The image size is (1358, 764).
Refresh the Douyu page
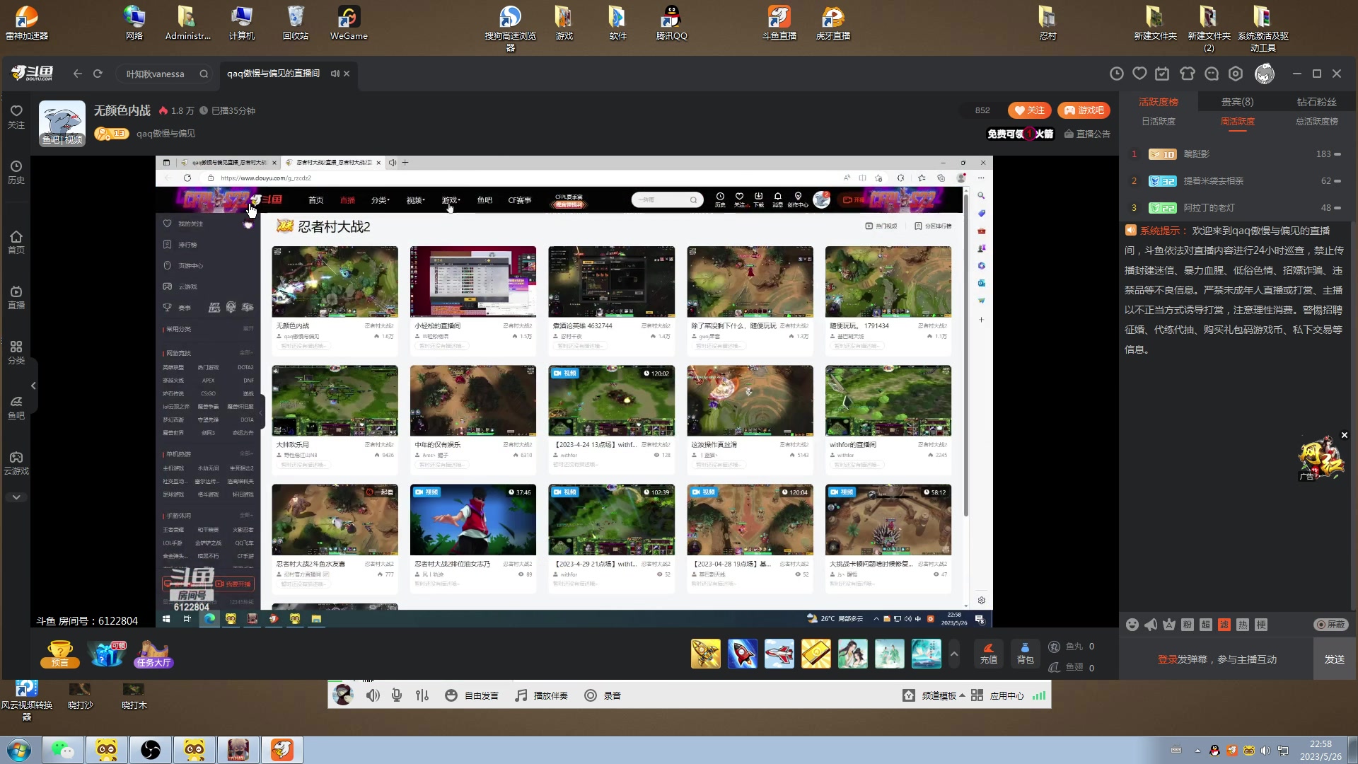tap(98, 74)
